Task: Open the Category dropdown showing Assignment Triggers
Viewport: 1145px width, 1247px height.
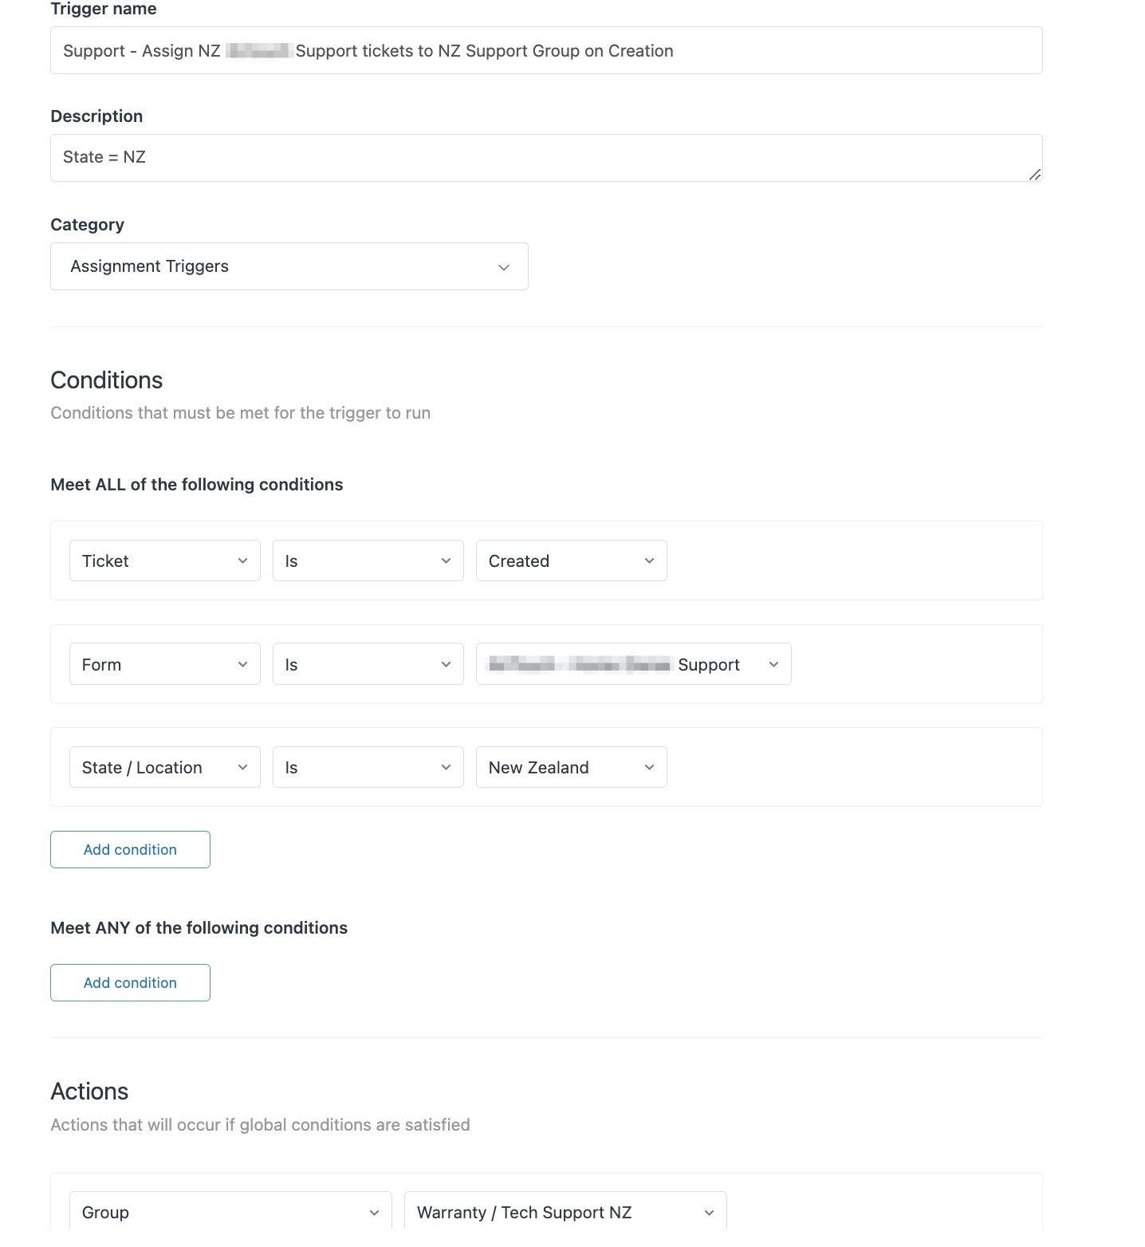Action: click(x=289, y=266)
